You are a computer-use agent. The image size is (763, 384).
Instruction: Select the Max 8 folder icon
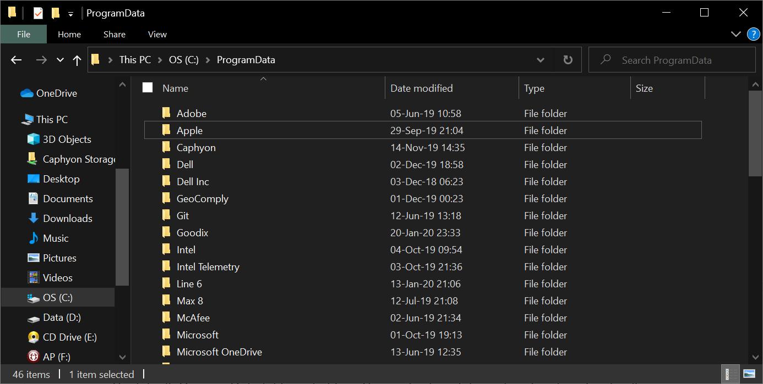coord(166,300)
